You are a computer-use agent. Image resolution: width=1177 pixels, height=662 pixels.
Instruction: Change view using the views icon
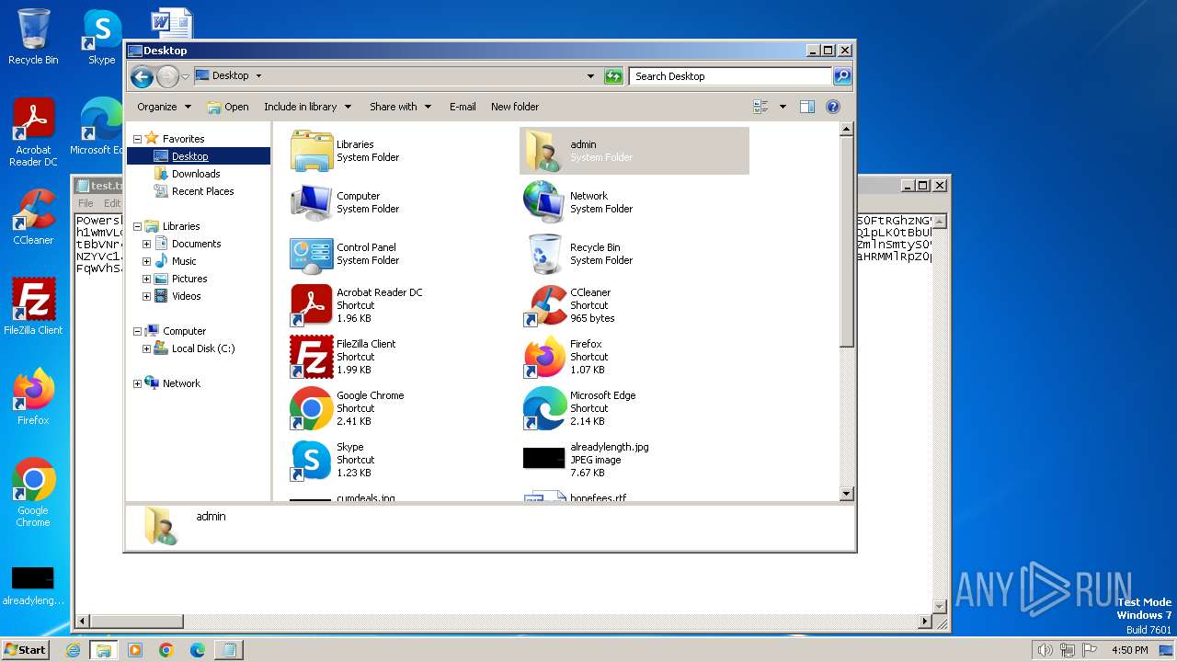click(760, 107)
